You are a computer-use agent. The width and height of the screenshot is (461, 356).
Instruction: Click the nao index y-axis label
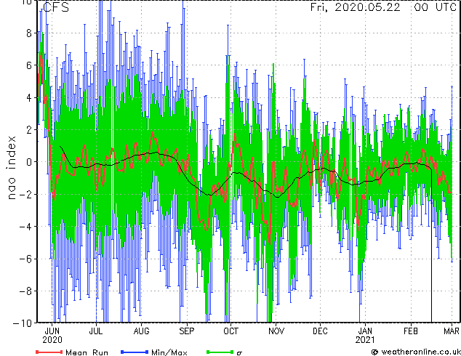(x=11, y=168)
